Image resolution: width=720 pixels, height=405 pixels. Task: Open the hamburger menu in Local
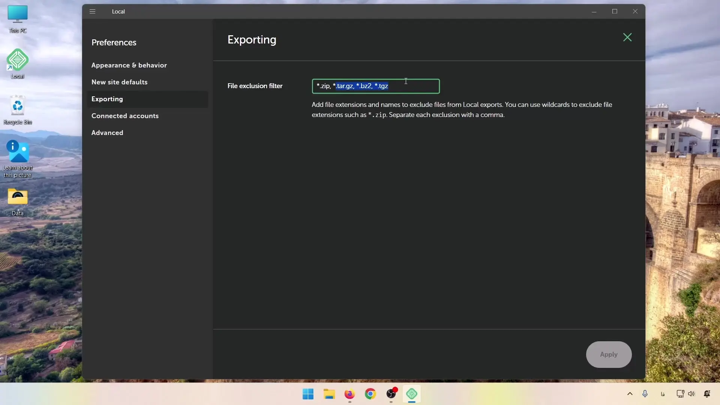coord(92,11)
